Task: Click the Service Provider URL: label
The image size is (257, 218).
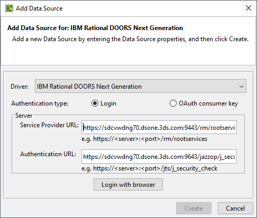Action: [x=49, y=125]
